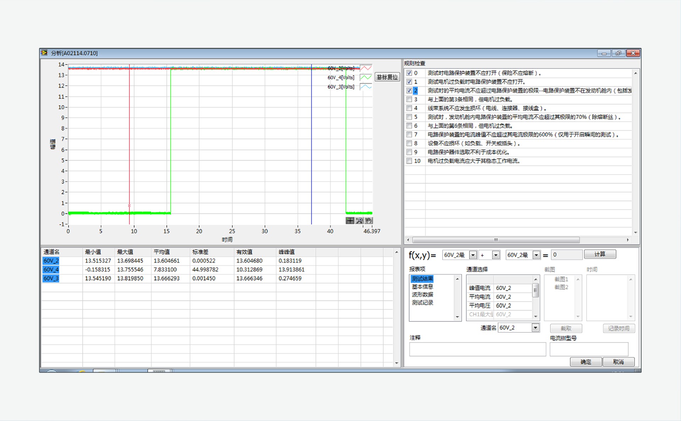
Task: Enable rule 4 wiring harness damage checkbox
Action: [409, 108]
